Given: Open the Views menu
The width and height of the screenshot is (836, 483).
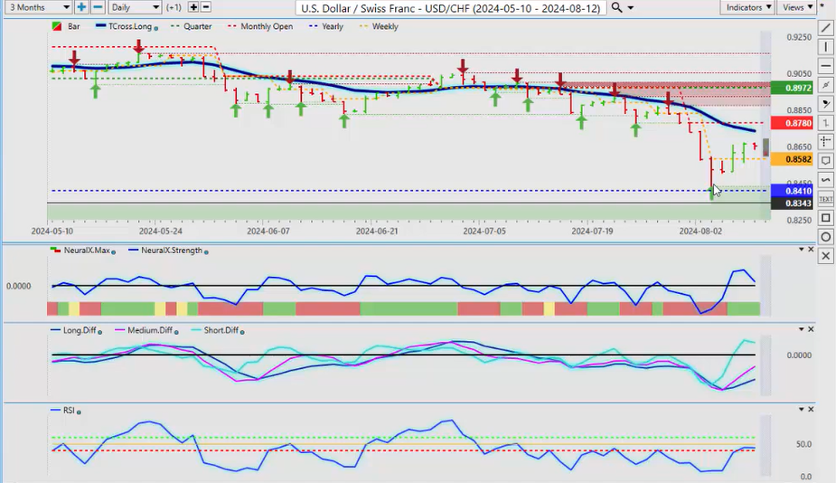Looking at the screenshot, I should (796, 7).
